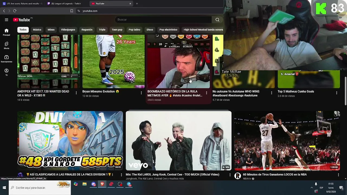Select the Mixes filter chip
This screenshot has width=347, height=195.
51,30
